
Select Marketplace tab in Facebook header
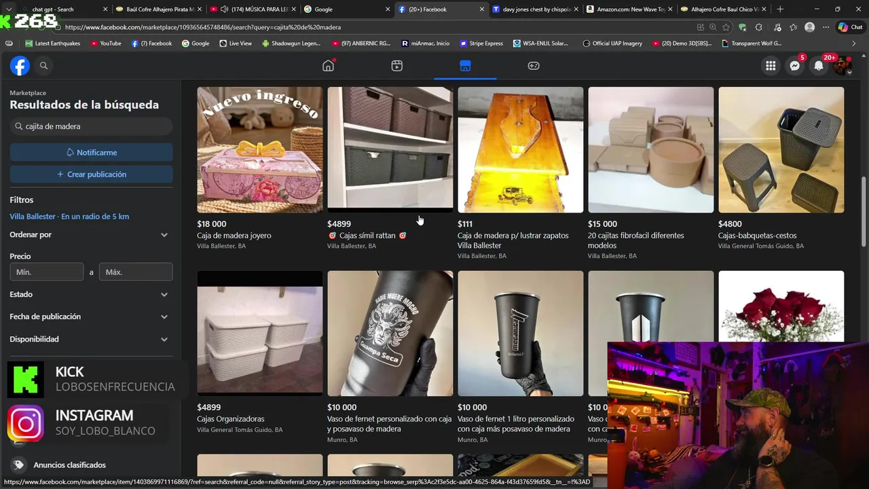[465, 66]
